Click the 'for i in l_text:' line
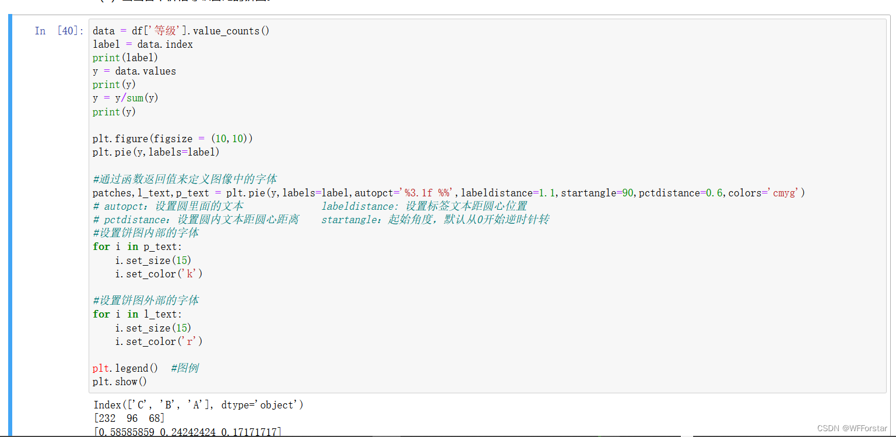Screen dimensions: 896x437 [137, 314]
